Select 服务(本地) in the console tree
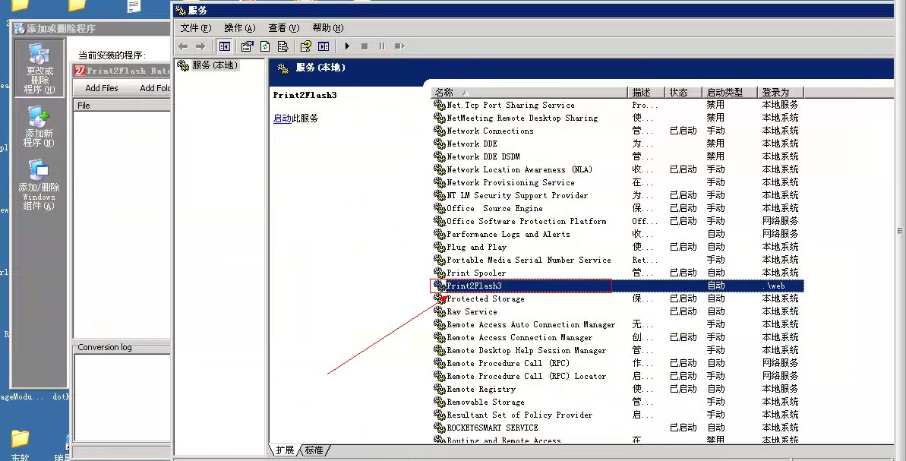 215,65
